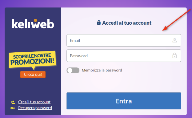Open the Recupera password link
The image size is (192, 118).
pyautogui.click(x=35, y=108)
